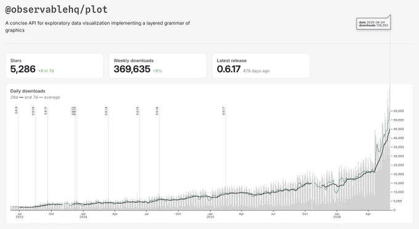Click the 0.6.16 release marker in chart
This screenshot has width=419, height=229.
(x=157, y=111)
